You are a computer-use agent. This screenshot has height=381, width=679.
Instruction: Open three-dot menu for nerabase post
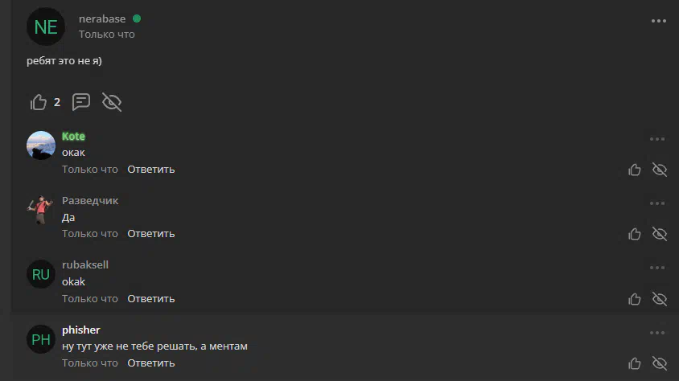[x=659, y=21]
